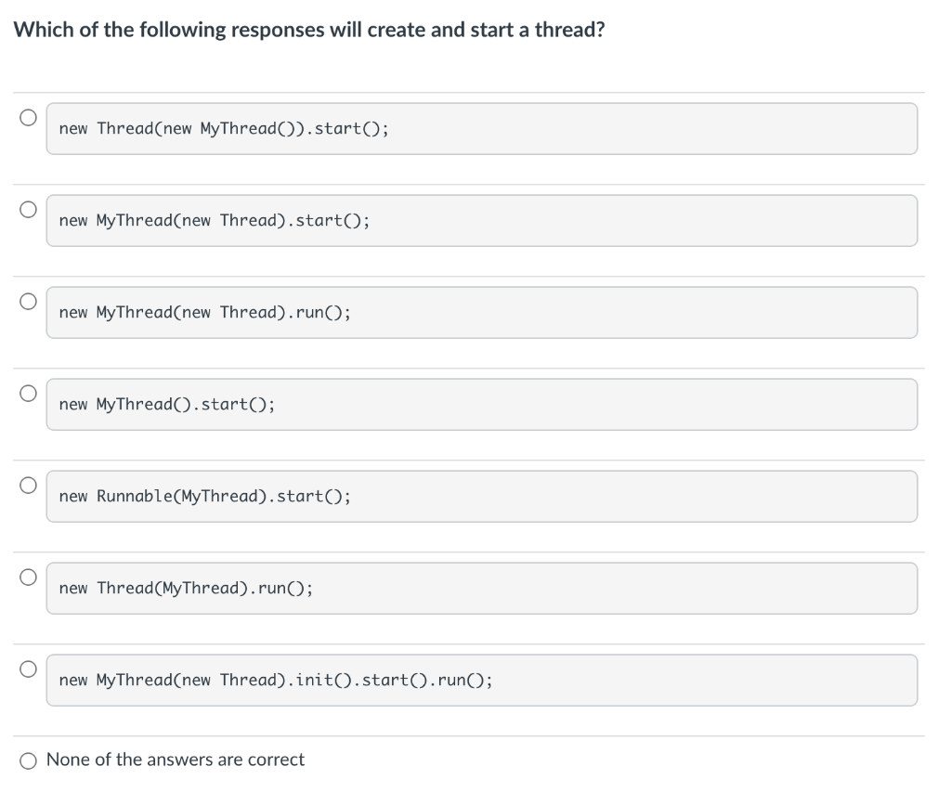Click the code box new Thread(new MyThread()).start();
This screenshot has width=951, height=805.
coord(482,128)
